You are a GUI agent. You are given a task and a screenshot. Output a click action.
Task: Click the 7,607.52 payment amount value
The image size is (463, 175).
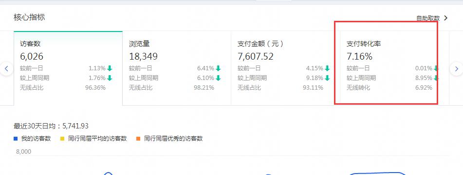256,56
